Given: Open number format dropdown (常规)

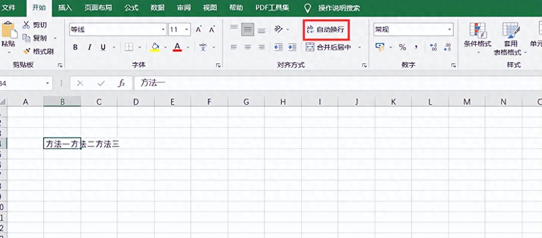Looking at the screenshot, I should 450,29.
